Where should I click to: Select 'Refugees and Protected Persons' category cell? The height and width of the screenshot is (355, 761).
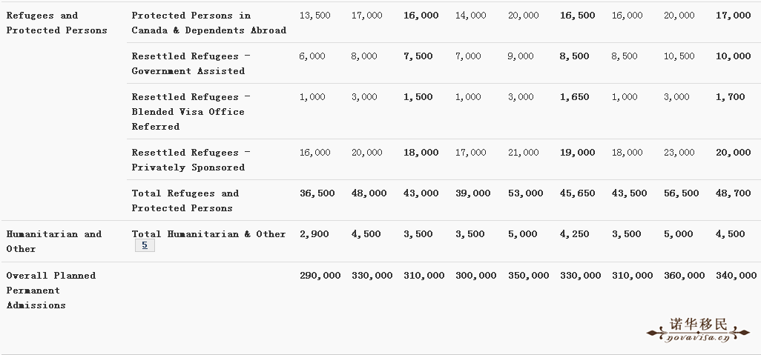(57, 23)
